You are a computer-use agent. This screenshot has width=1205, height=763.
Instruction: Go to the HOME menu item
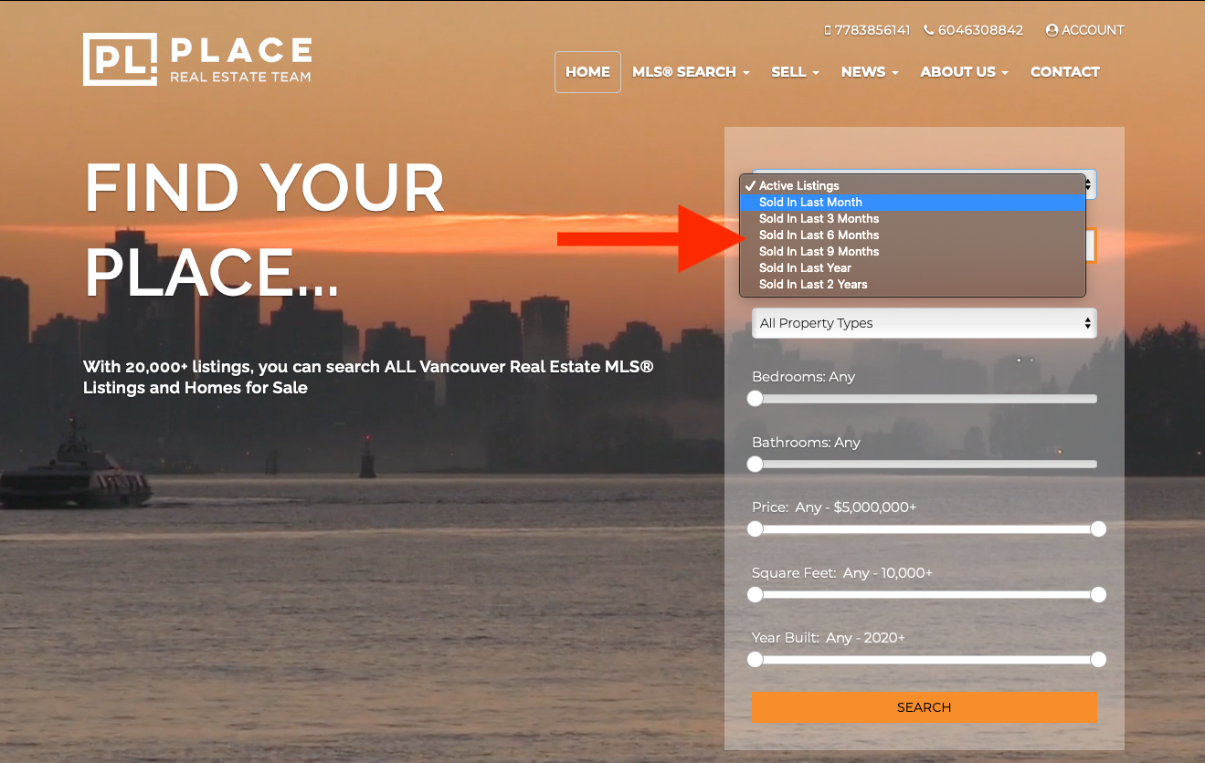(x=587, y=72)
